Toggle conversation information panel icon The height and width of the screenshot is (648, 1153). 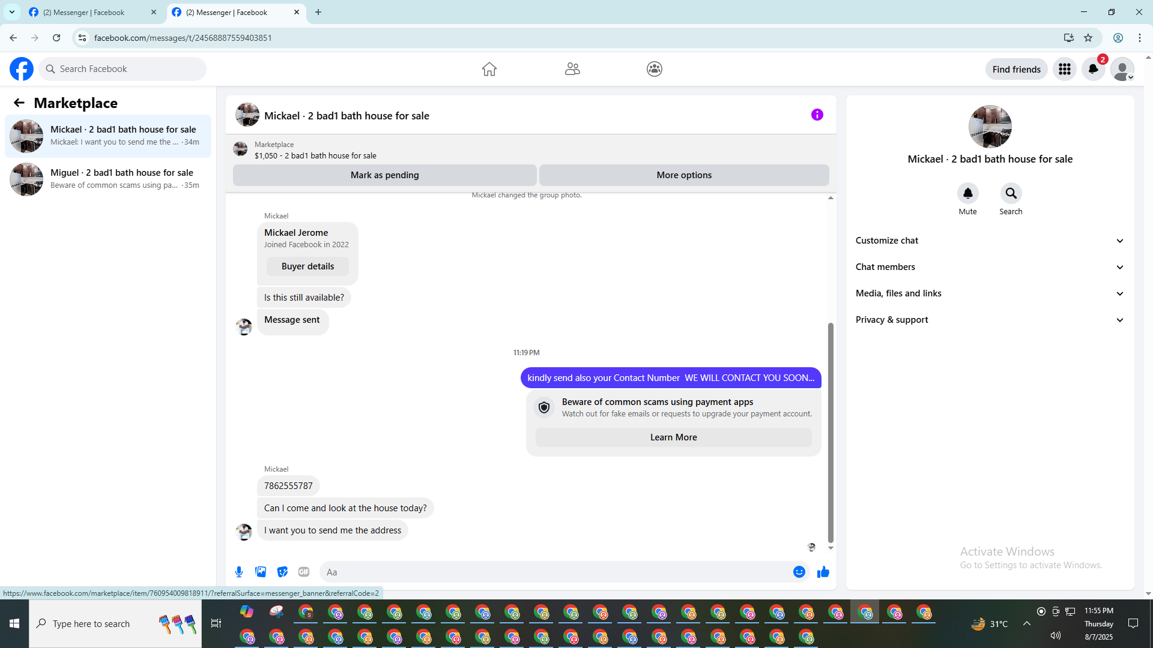tap(817, 115)
